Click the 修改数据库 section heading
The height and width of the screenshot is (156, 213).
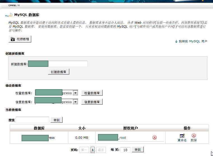pos(13,86)
